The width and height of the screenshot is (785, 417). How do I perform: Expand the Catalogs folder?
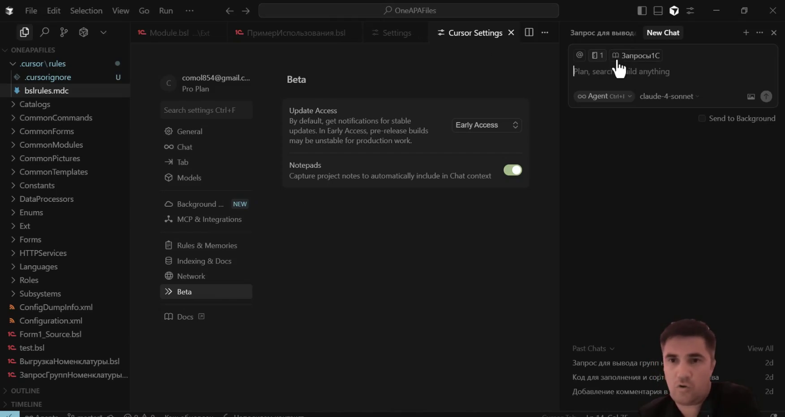point(65,104)
